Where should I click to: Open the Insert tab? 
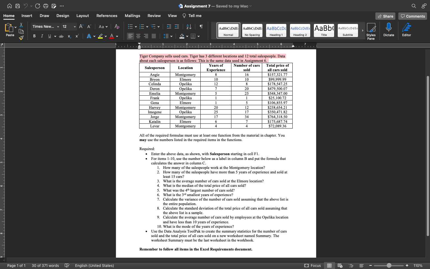[x=27, y=16]
